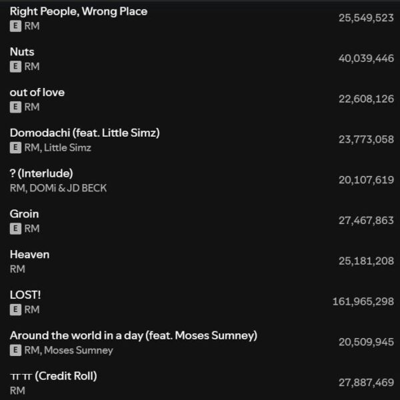Click explicit badge under out of love
Image resolution: width=400 pixels, height=400 pixels.
15,107
